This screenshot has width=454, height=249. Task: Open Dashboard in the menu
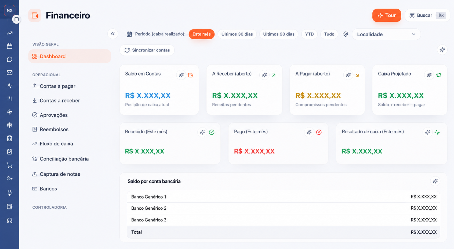click(70, 56)
